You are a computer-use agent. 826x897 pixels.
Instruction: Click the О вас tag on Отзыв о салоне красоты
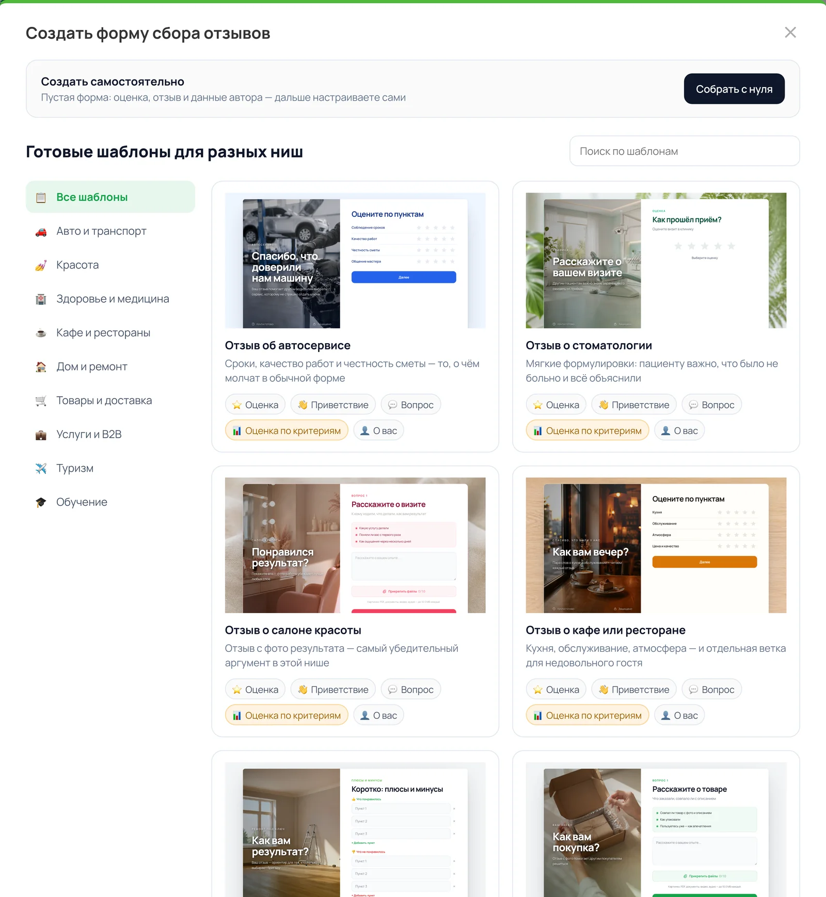[x=378, y=715]
